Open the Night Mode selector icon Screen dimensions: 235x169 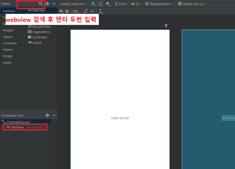point(108,4)
